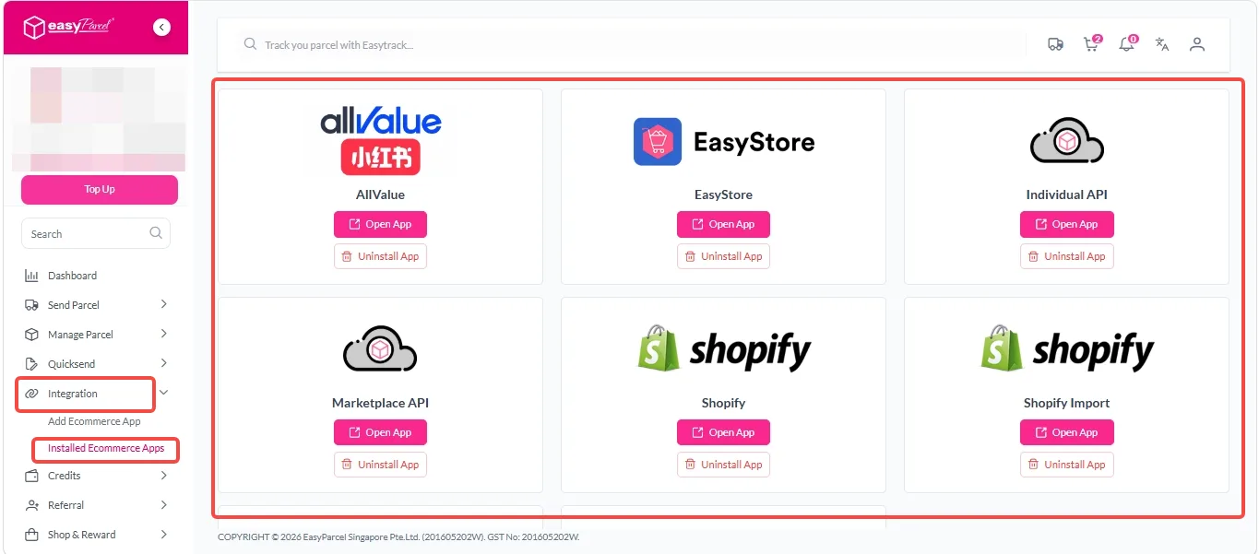Select Add Ecommerce App
This screenshot has height=554, width=1259.
[94, 421]
